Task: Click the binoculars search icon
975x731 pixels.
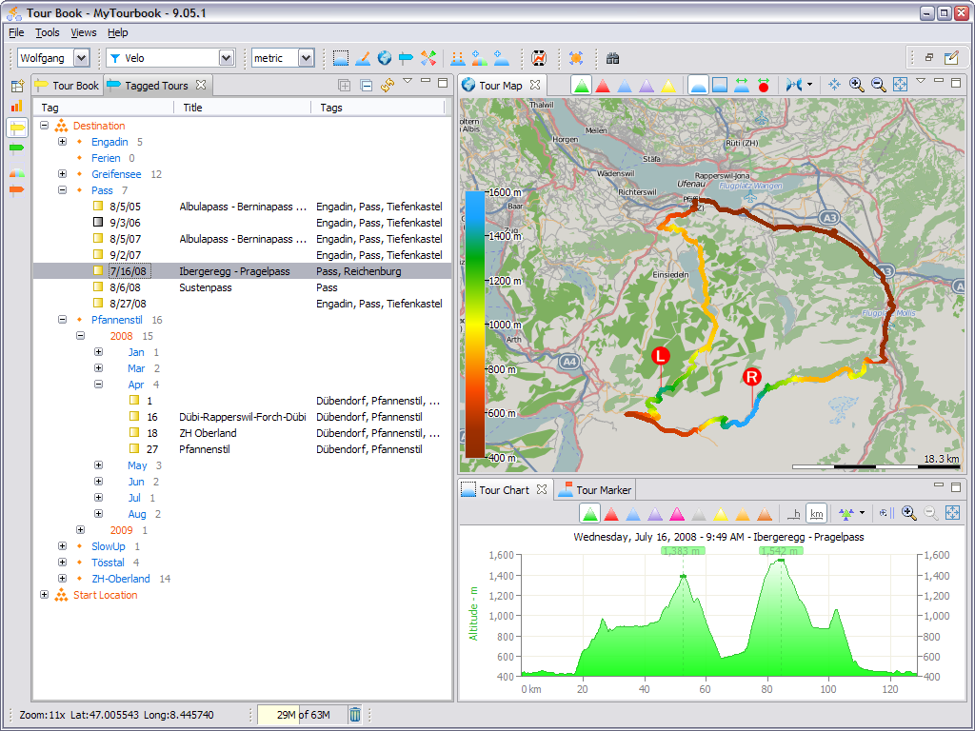Action: [612, 58]
